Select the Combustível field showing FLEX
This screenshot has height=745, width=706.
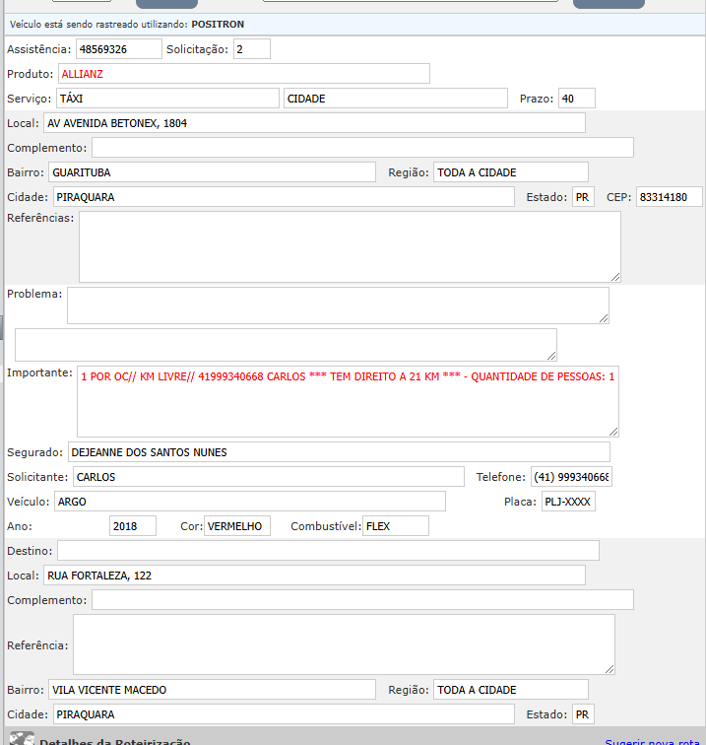tap(395, 526)
